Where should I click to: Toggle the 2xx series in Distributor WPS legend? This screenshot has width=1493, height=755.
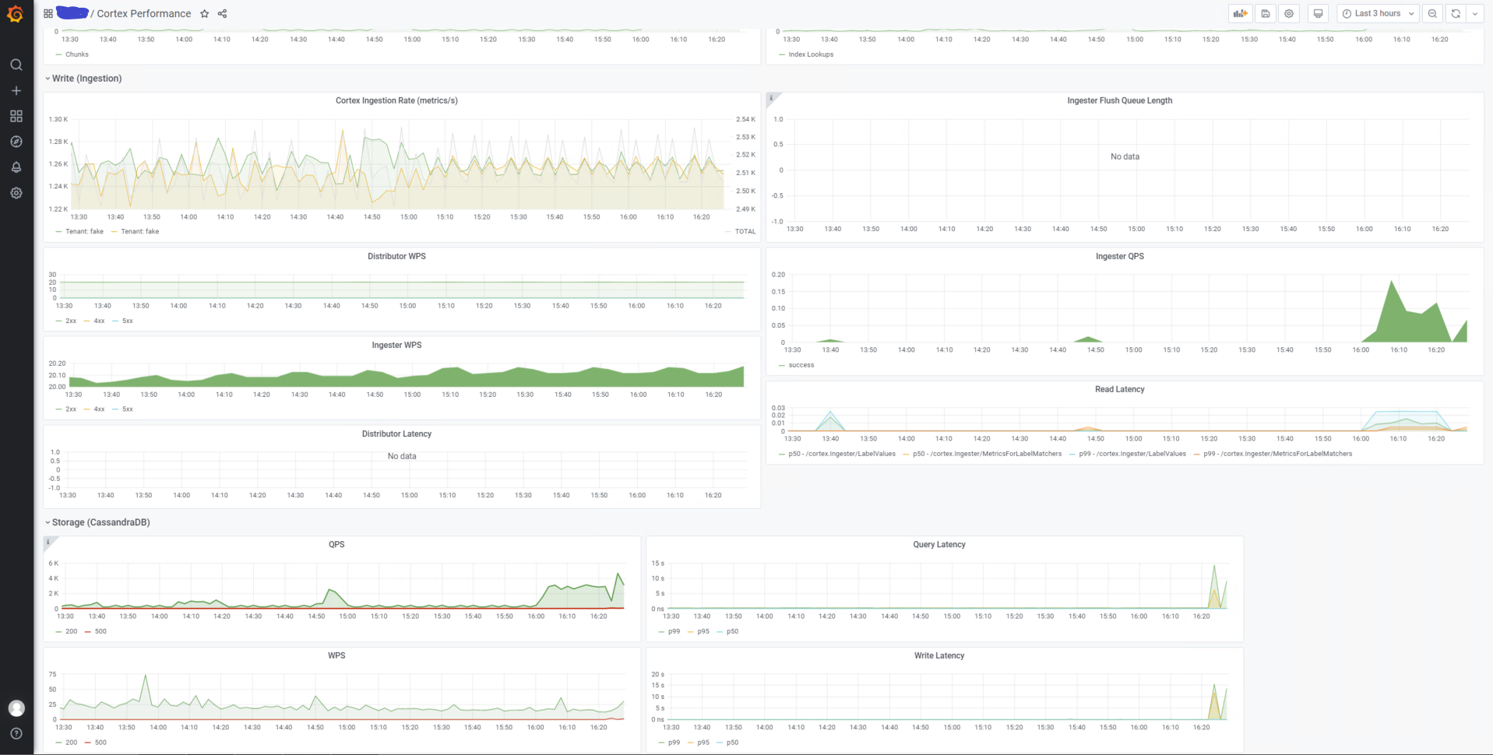coord(69,320)
